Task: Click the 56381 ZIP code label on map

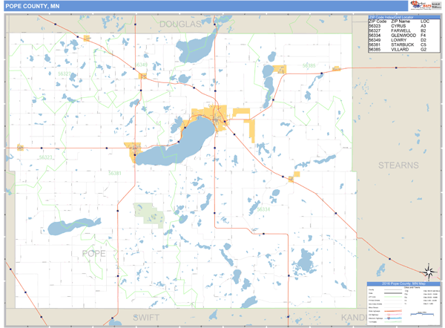Action: point(114,173)
